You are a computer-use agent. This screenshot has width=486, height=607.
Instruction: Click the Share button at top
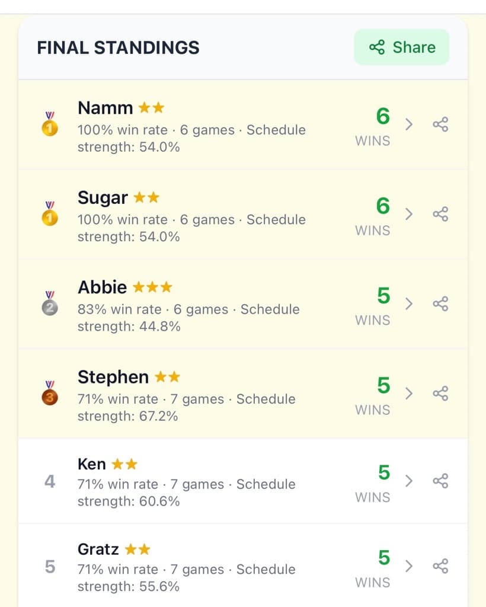pyautogui.click(x=402, y=47)
